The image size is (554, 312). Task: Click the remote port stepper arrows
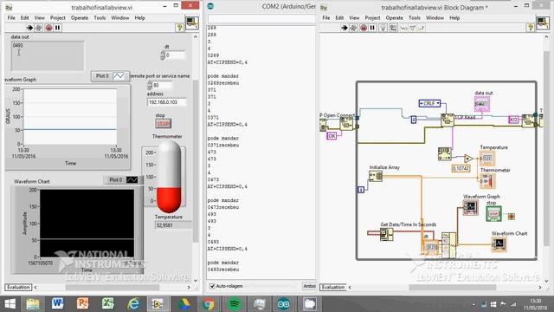150,85
